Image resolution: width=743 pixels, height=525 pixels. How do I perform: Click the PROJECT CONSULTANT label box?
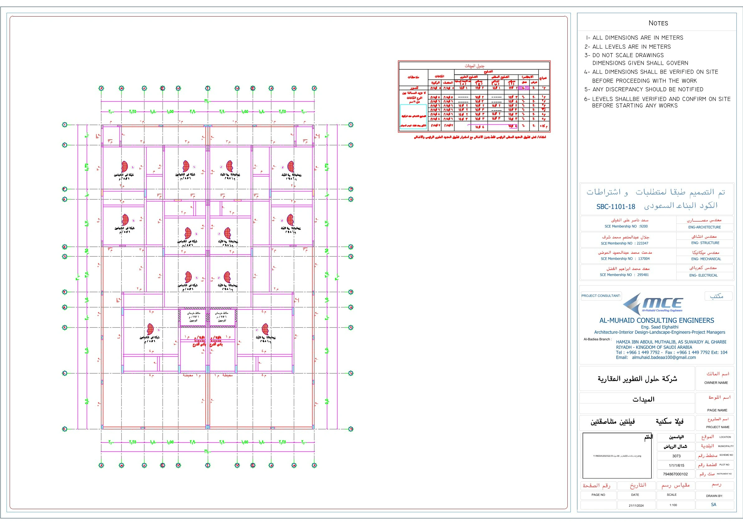(x=601, y=296)
